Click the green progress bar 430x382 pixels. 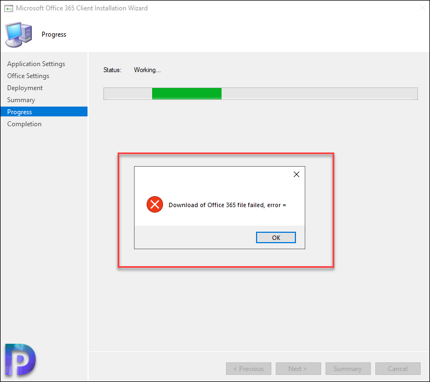tap(187, 93)
